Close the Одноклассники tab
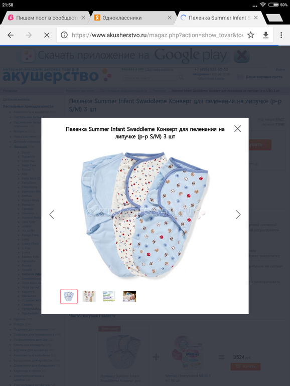 [170, 18]
